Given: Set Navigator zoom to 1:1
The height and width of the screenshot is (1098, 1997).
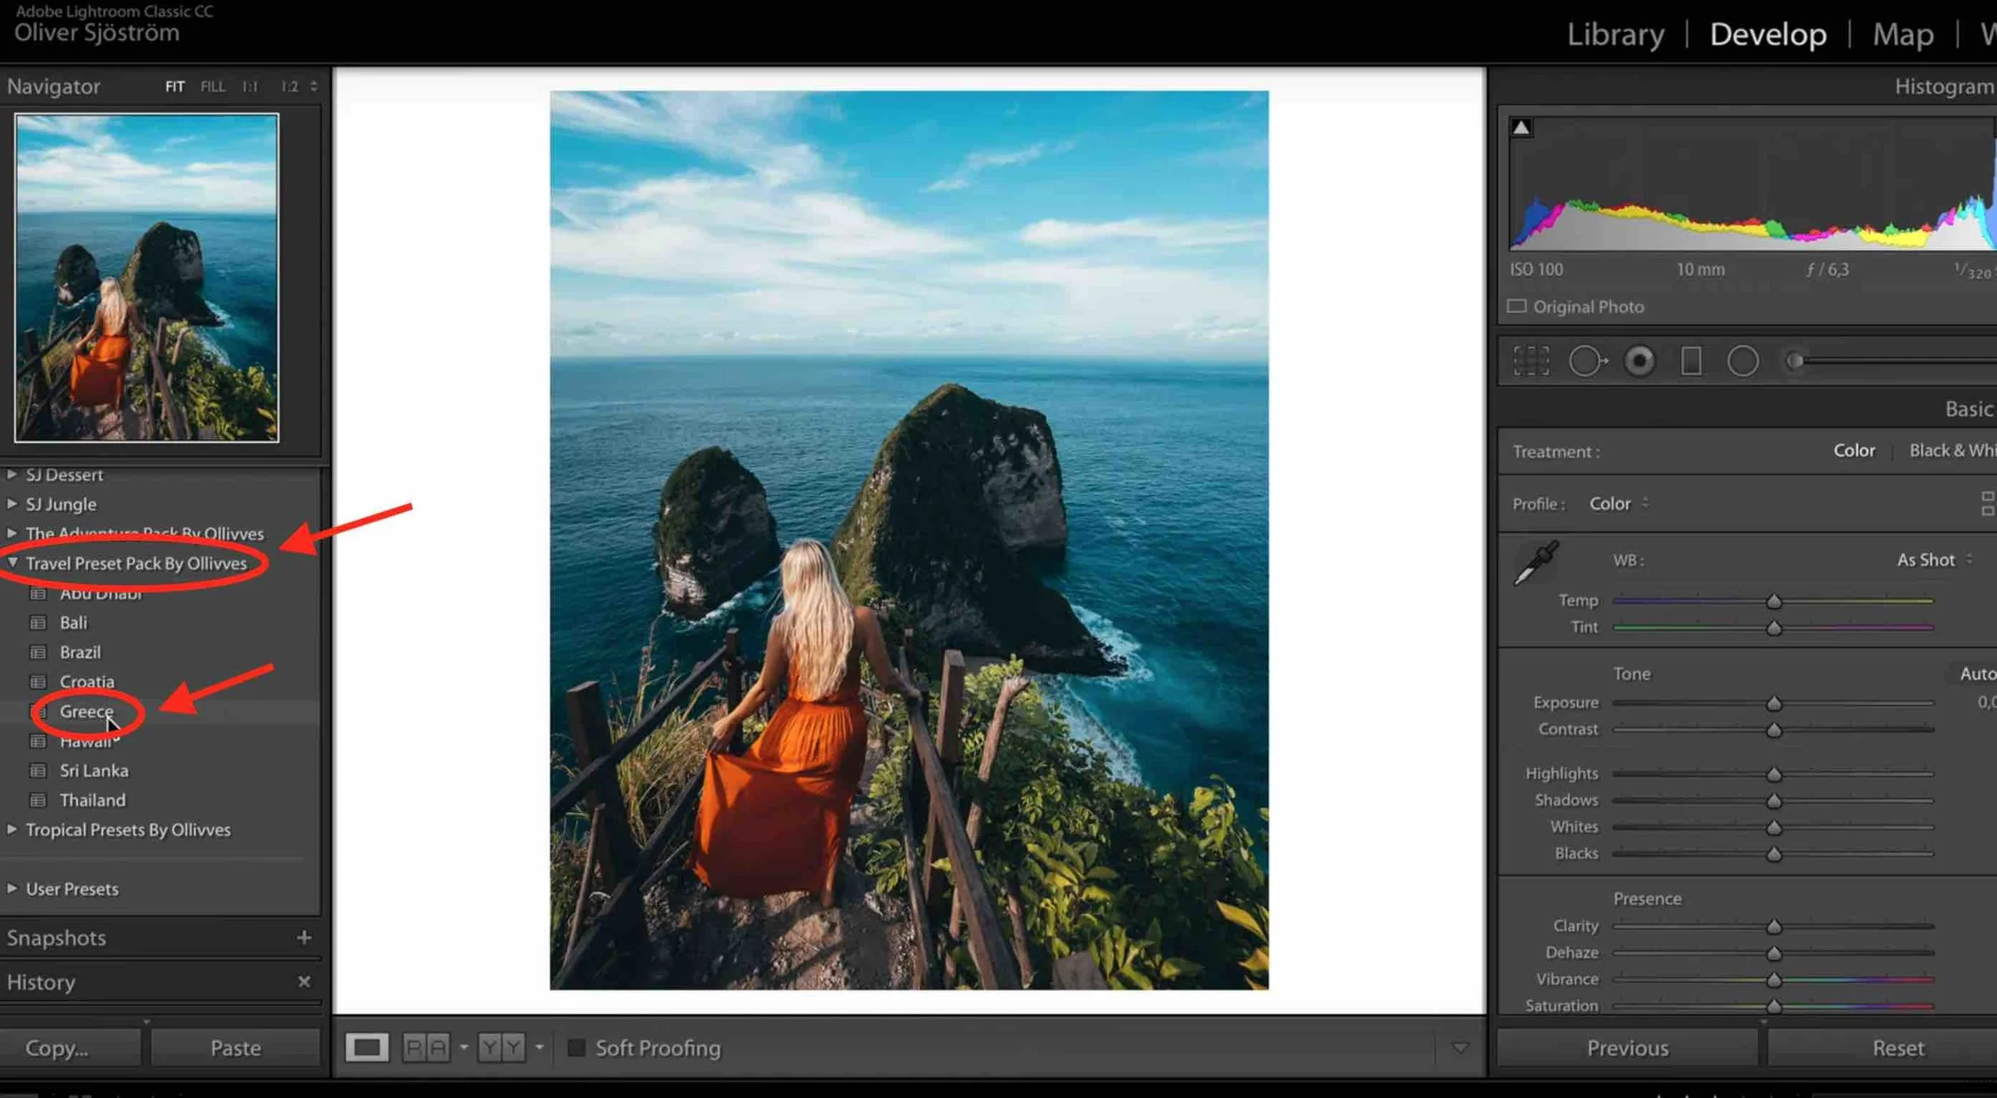Looking at the screenshot, I should [x=250, y=86].
